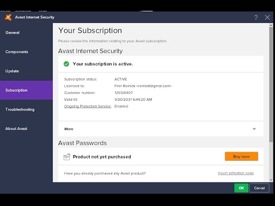Image resolution: width=275 pixels, height=206 pixels.
Task: Click the scrollbar up arrow
Action: [271, 25]
